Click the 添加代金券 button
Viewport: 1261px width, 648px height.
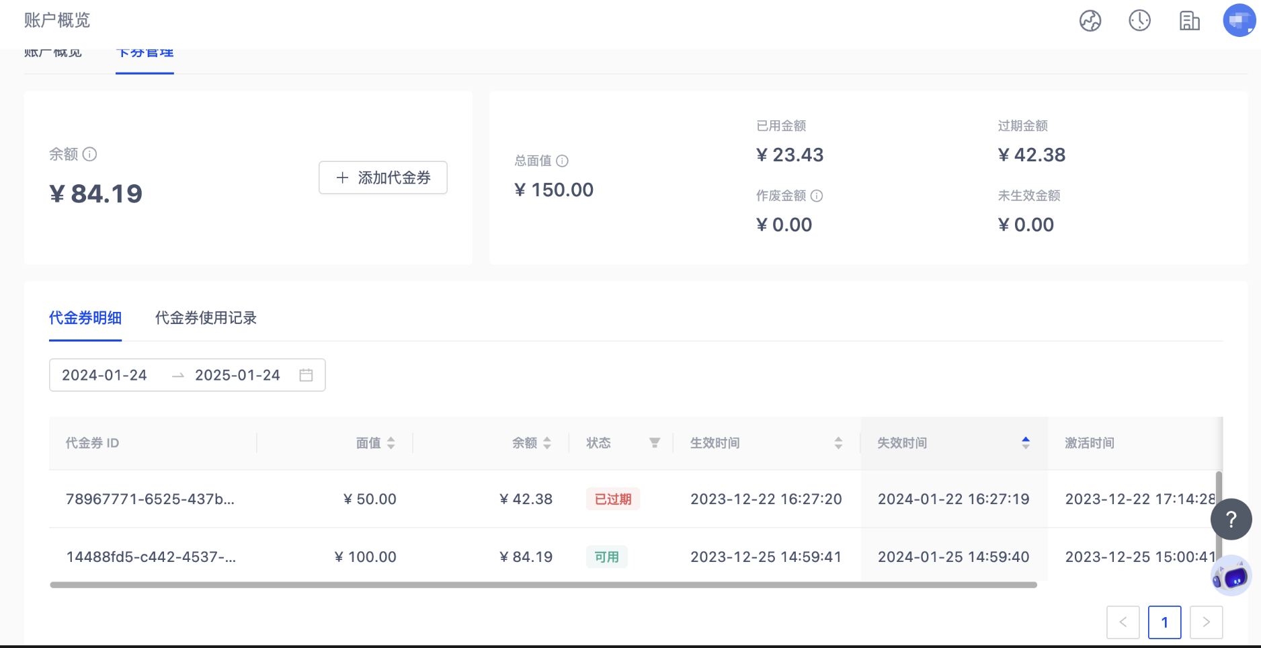[x=383, y=177]
